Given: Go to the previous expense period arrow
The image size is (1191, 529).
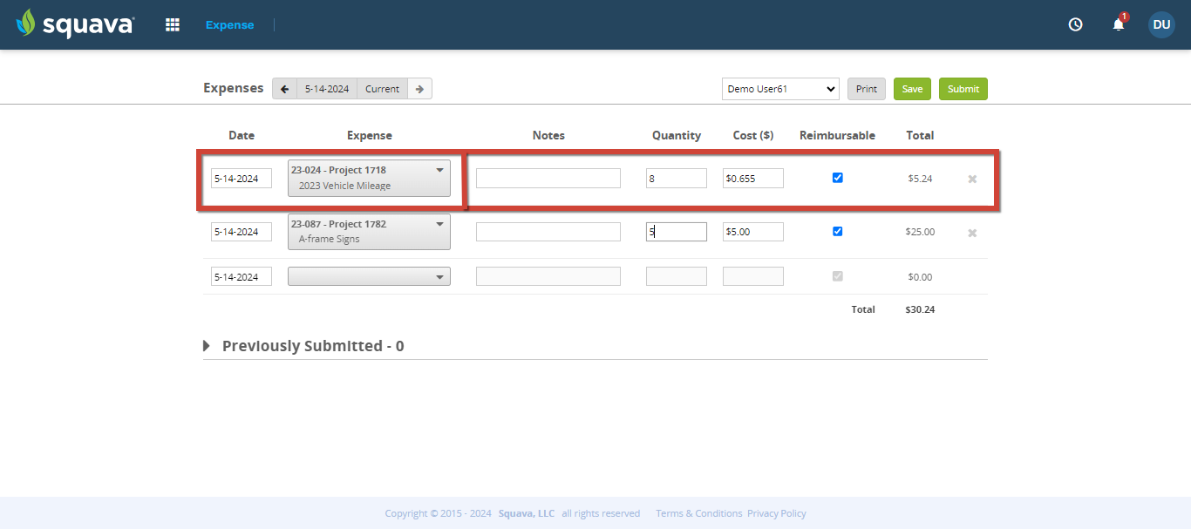Looking at the screenshot, I should pos(284,88).
